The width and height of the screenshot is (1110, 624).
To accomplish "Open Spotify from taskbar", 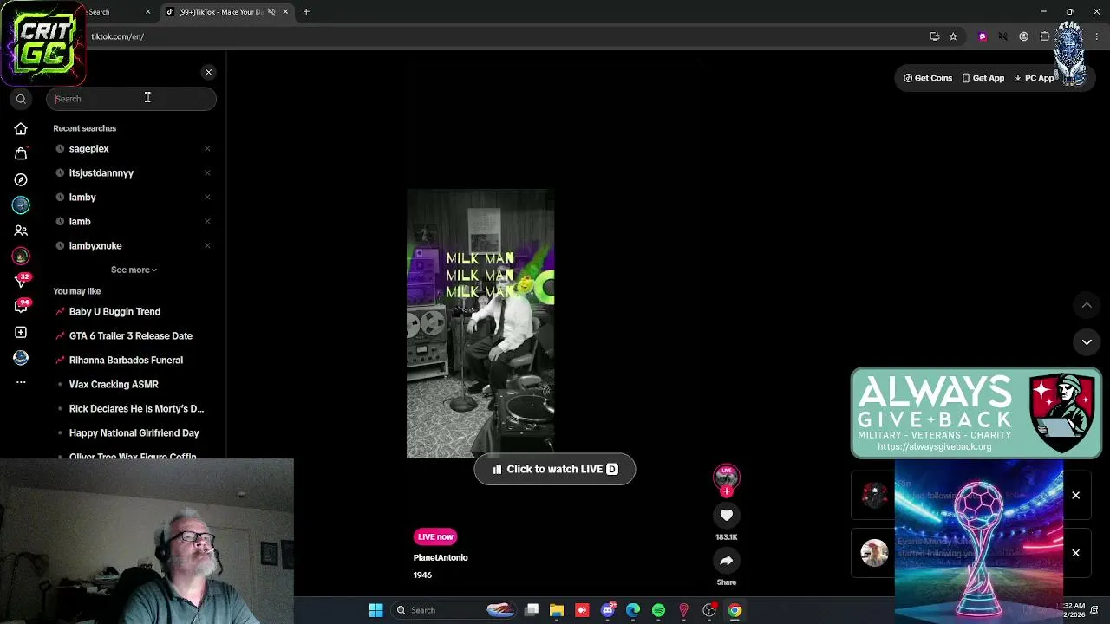I will tap(658, 610).
